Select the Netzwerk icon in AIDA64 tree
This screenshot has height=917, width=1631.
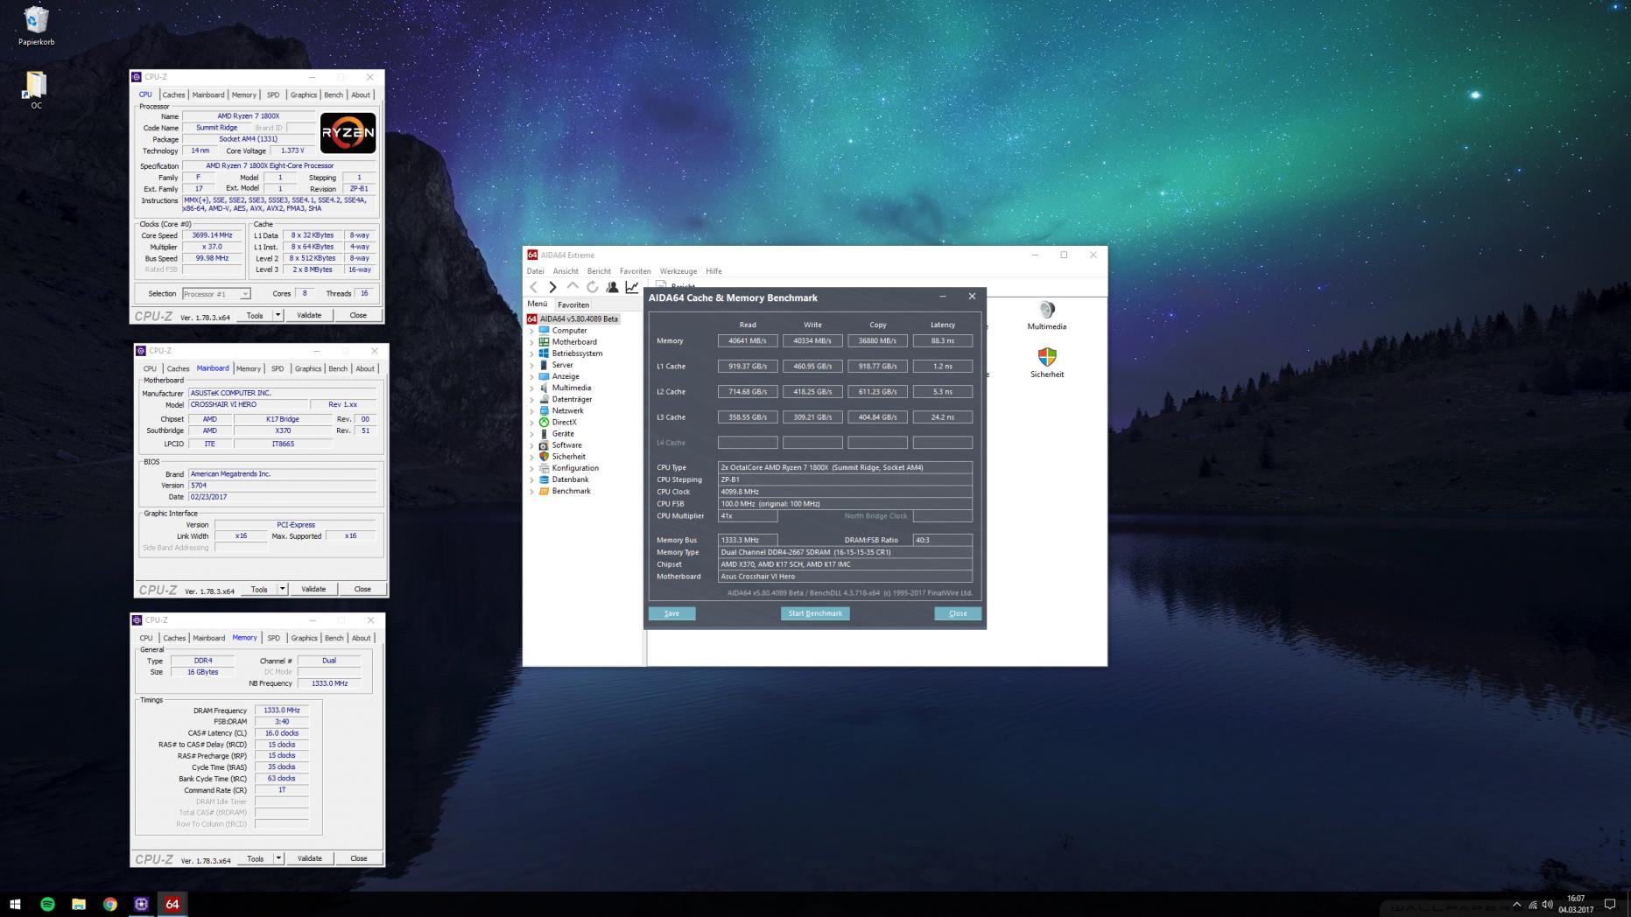point(544,410)
